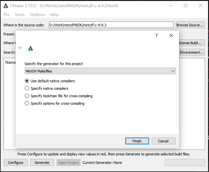Open the Options menu
Viewport: 209px width, 172px height.
[37, 15]
